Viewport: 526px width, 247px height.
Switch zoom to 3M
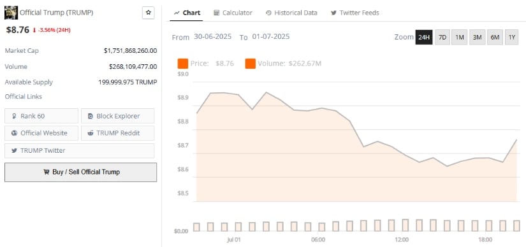(478, 37)
